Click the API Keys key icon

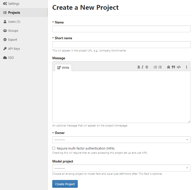[x=5, y=48]
